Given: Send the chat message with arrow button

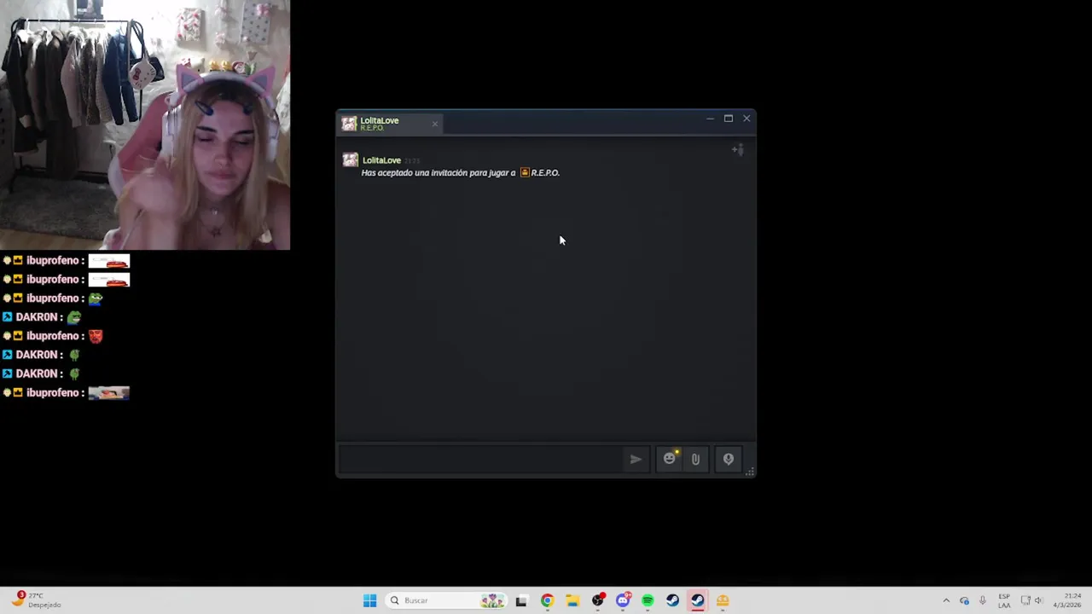Looking at the screenshot, I should [x=636, y=459].
